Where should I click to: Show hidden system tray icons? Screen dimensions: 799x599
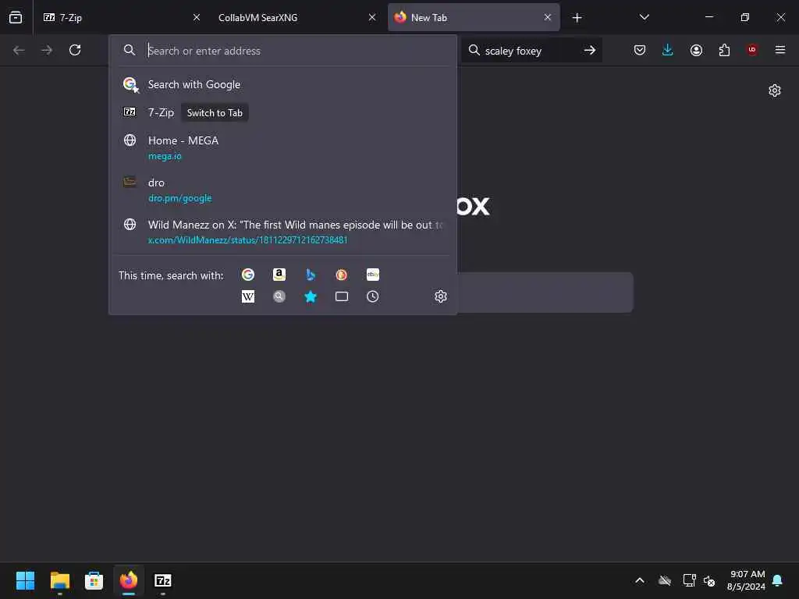click(x=640, y=580)
